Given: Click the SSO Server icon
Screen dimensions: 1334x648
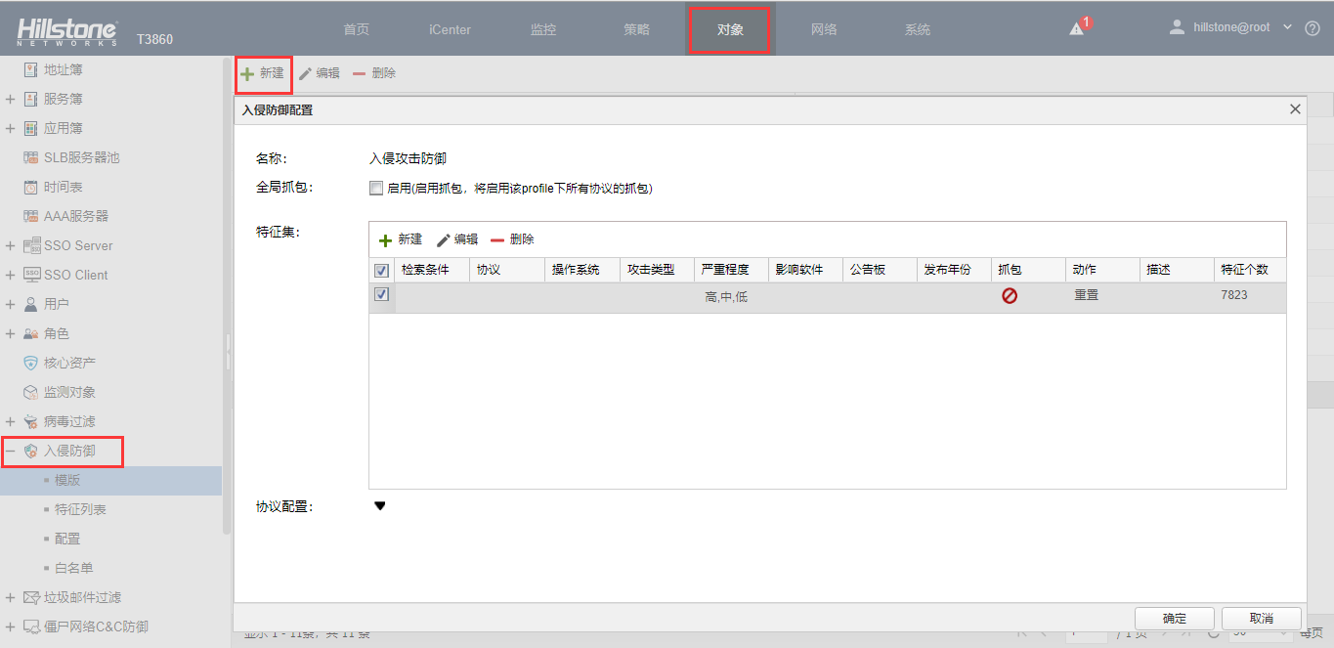Looking at the screenshot, I should coord(30,245).
